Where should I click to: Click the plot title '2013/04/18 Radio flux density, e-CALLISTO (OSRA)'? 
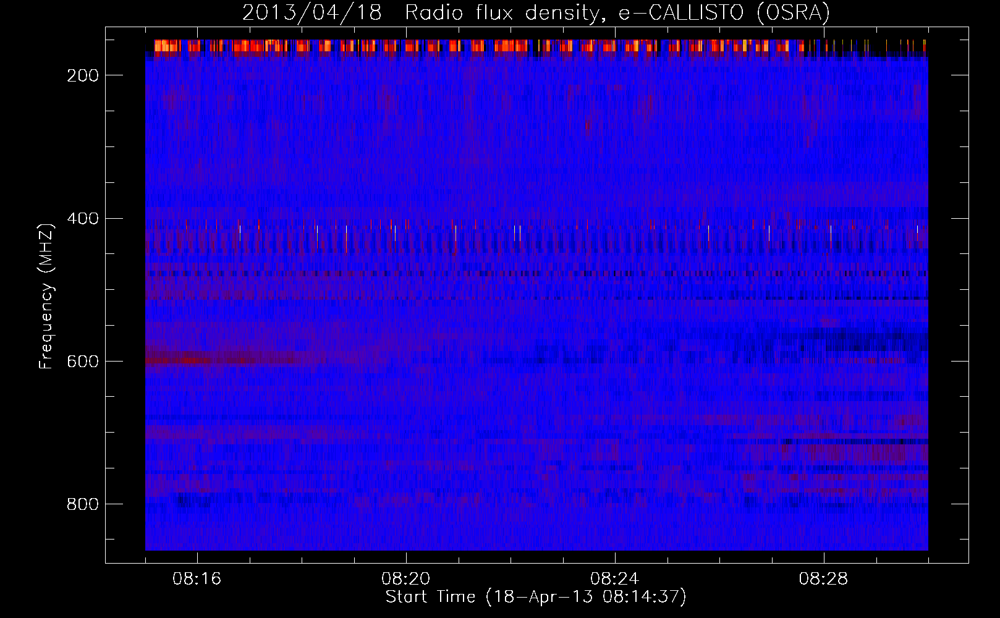536,12
